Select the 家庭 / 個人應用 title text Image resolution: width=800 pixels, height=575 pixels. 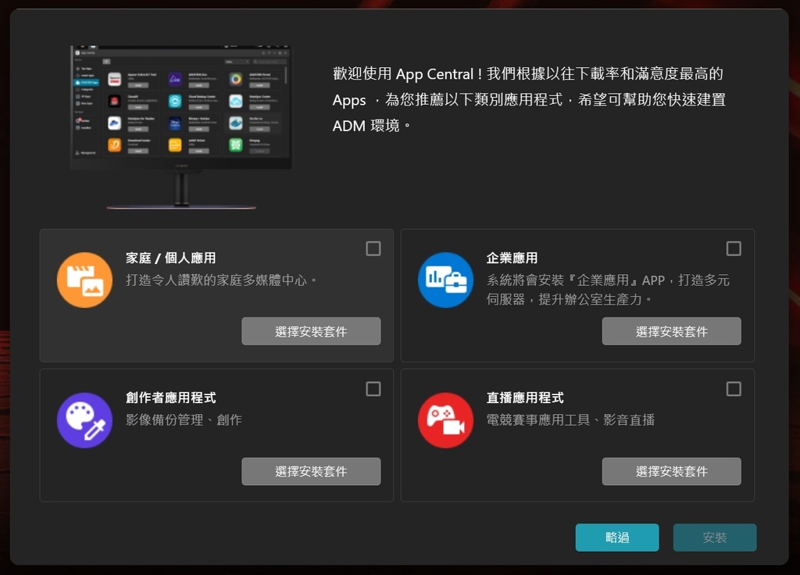tap(171, 258)
